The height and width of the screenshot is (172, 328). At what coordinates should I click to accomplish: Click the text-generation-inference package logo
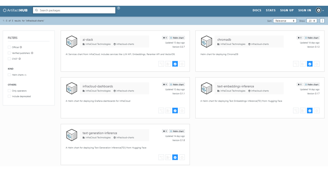pyautogui.click(x=72, y=135)
